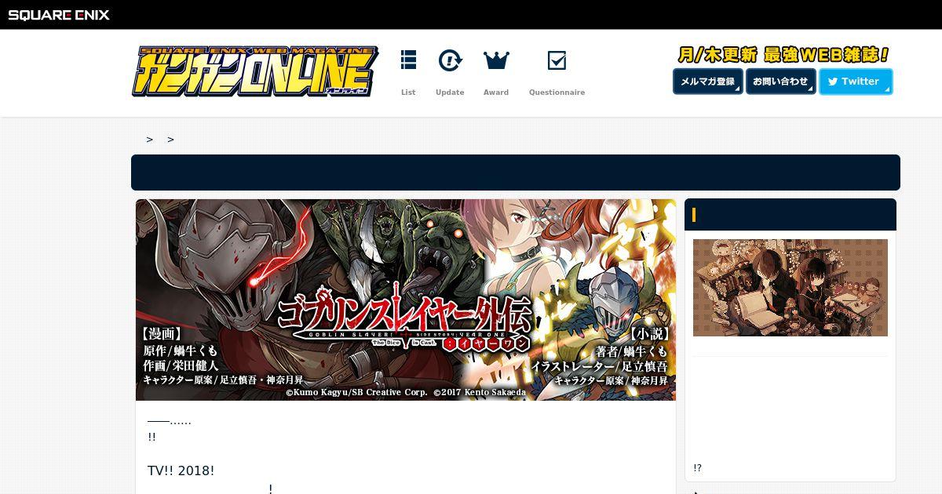Click the List label text

point(408,93)
